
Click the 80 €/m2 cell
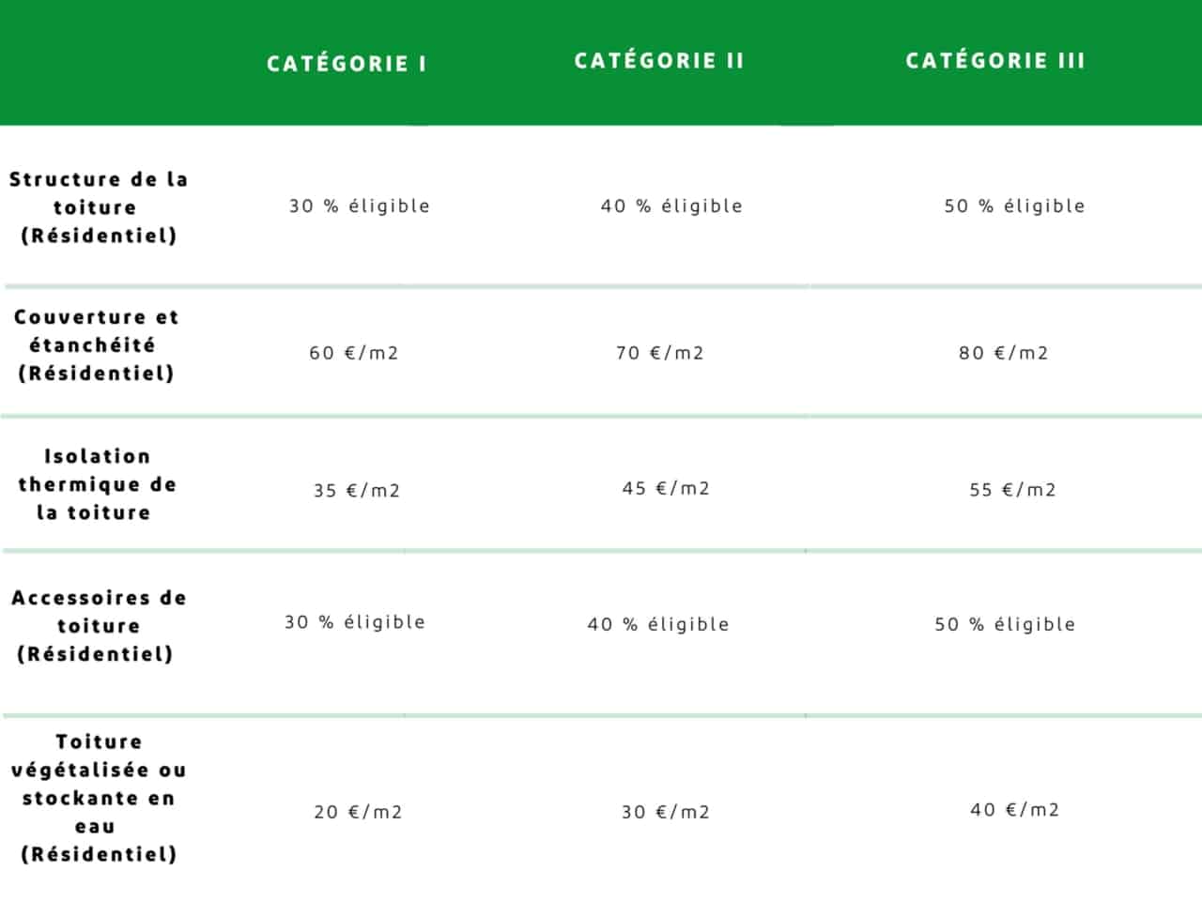click(x=1004, y=353)
